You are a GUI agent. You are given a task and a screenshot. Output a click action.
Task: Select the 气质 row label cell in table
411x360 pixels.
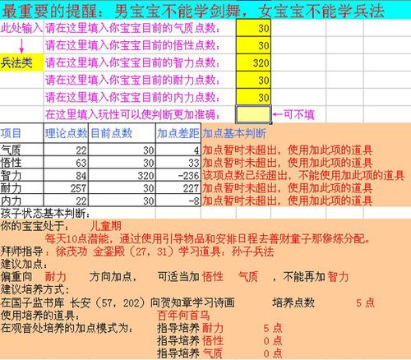pos(21,150)
